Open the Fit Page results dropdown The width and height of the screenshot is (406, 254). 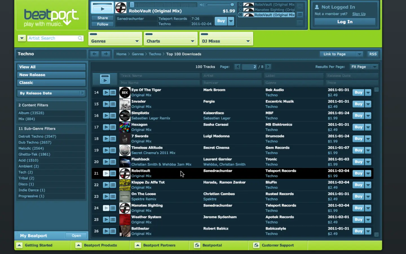pyautogui.click(x=364, y=67)
